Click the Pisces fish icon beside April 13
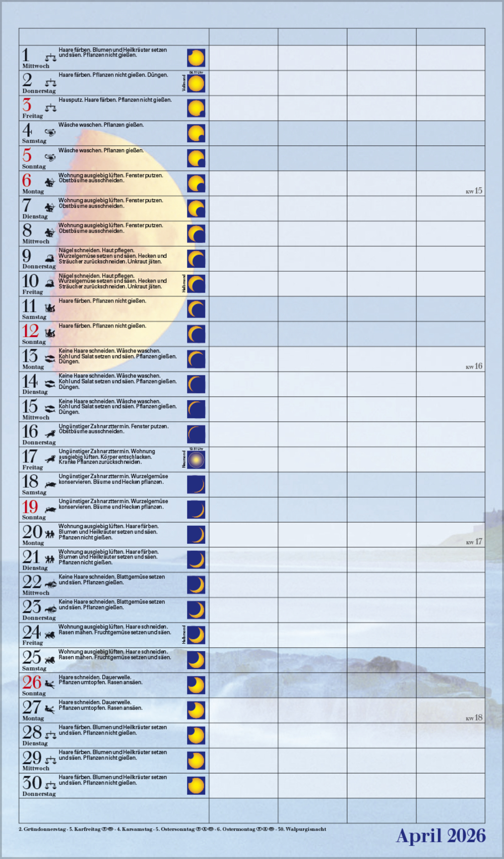The height and width of the screenshot is (859, 504). click(50, 359)
